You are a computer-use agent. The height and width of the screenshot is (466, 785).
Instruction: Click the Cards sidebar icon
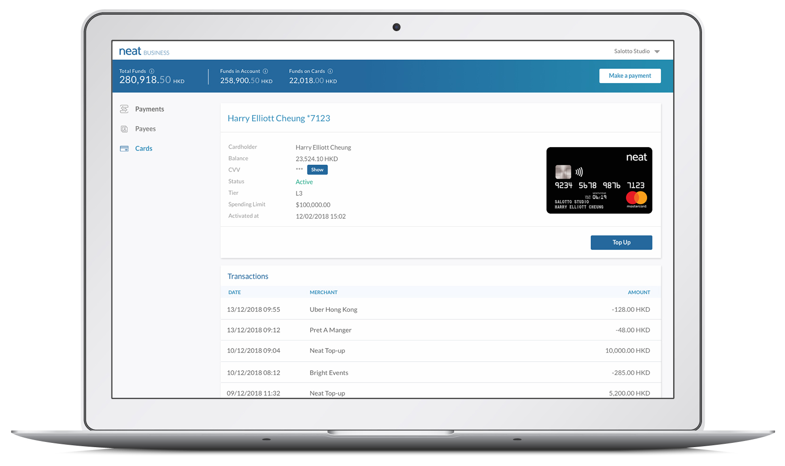[124, 149]
